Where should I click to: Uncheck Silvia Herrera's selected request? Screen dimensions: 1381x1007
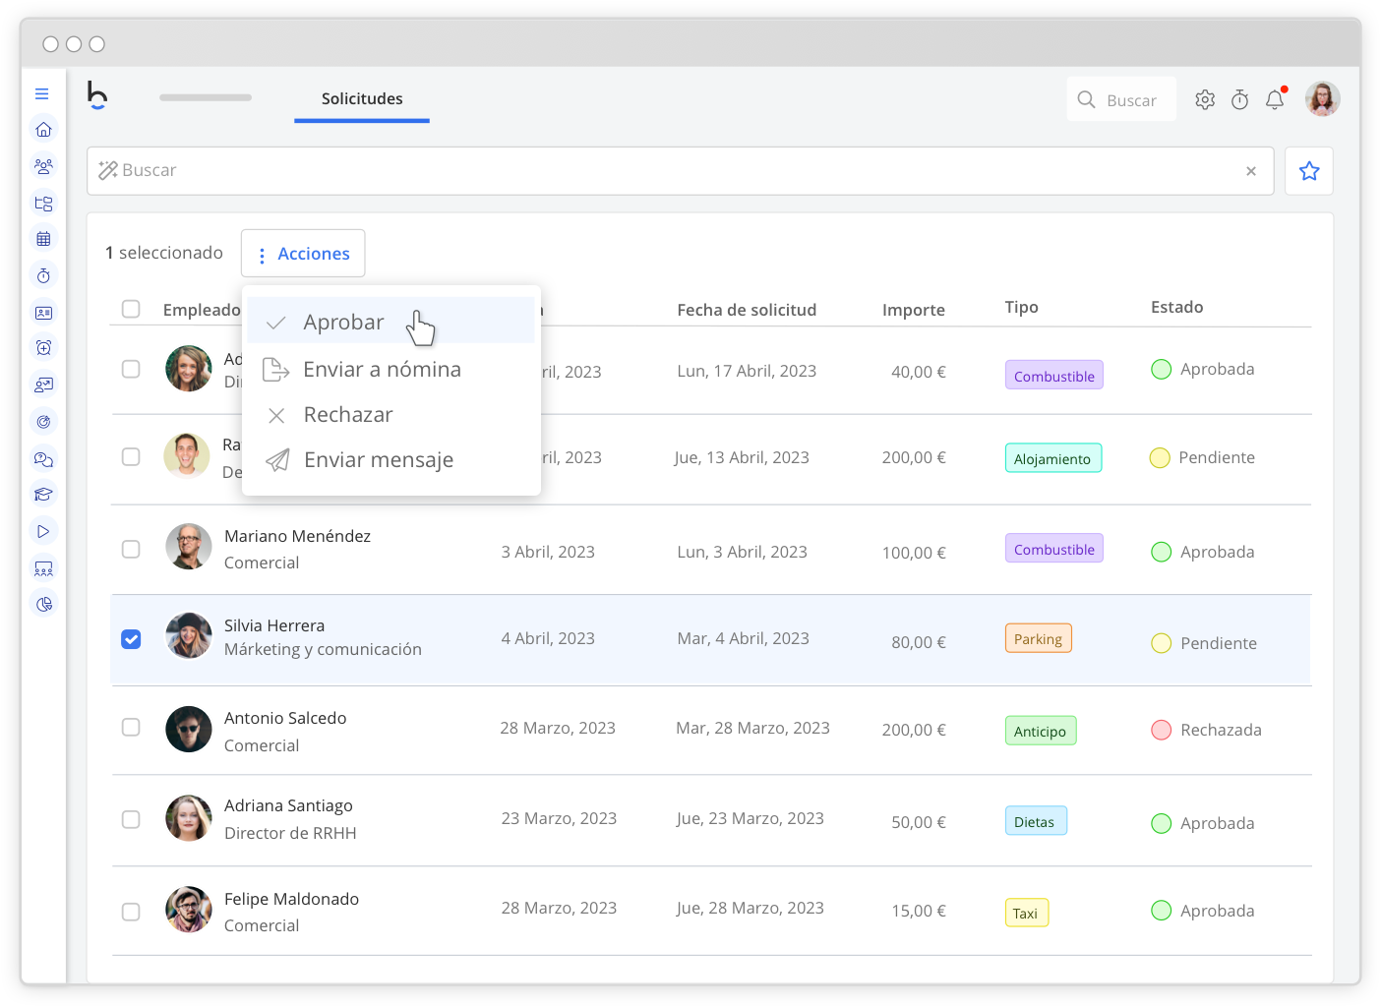tap(131, 639)
